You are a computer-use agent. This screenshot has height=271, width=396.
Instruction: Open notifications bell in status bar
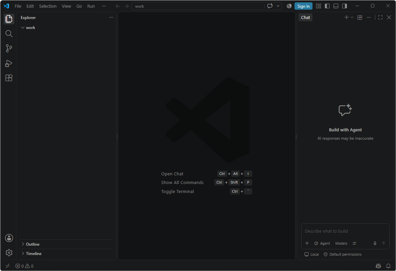point(388,266)
